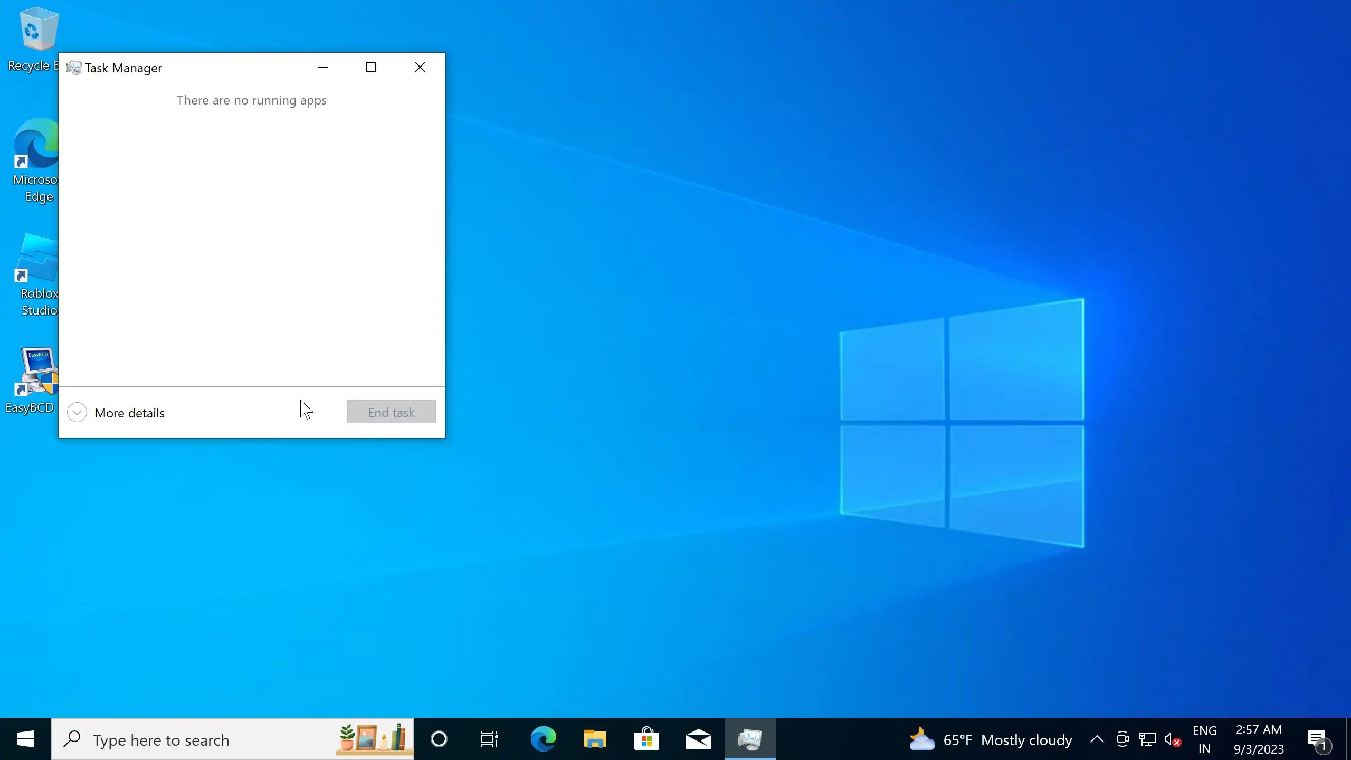Open the Windows Start menu
The image size is (1351, 760).
pos(25,739)
